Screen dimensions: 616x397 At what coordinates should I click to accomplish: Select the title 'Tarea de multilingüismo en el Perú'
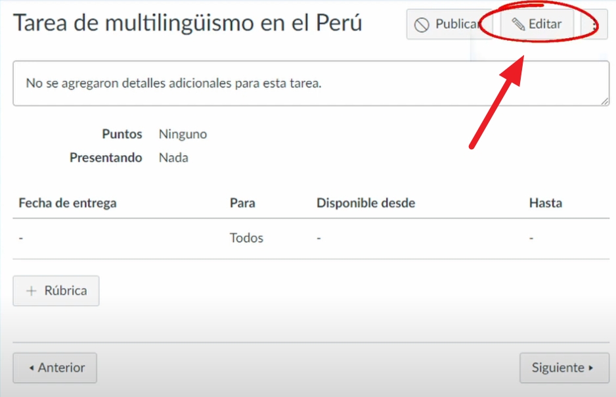(187, 23)
